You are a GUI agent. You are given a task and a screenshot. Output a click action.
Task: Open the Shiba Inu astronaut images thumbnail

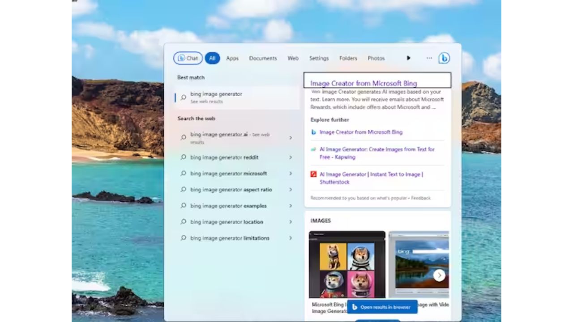[x=347, y=264]
